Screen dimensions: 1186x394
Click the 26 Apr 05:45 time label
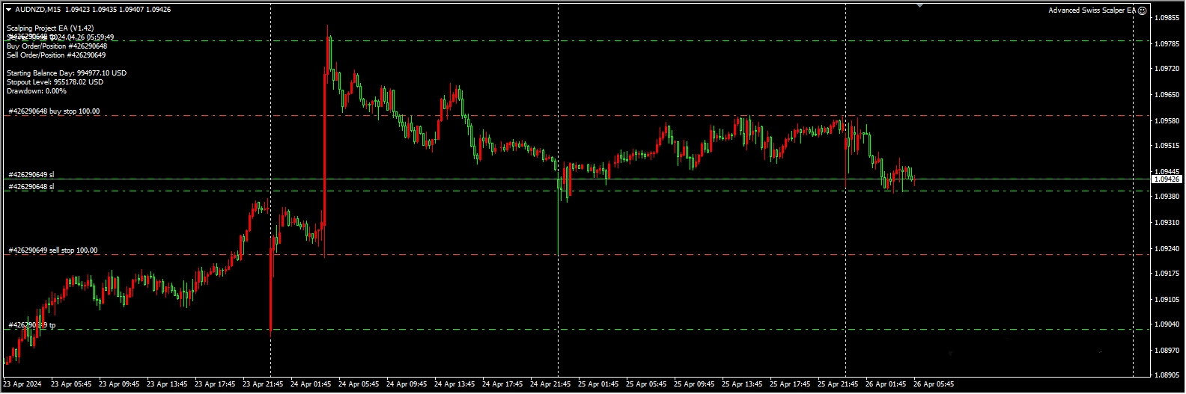[933, 384]
